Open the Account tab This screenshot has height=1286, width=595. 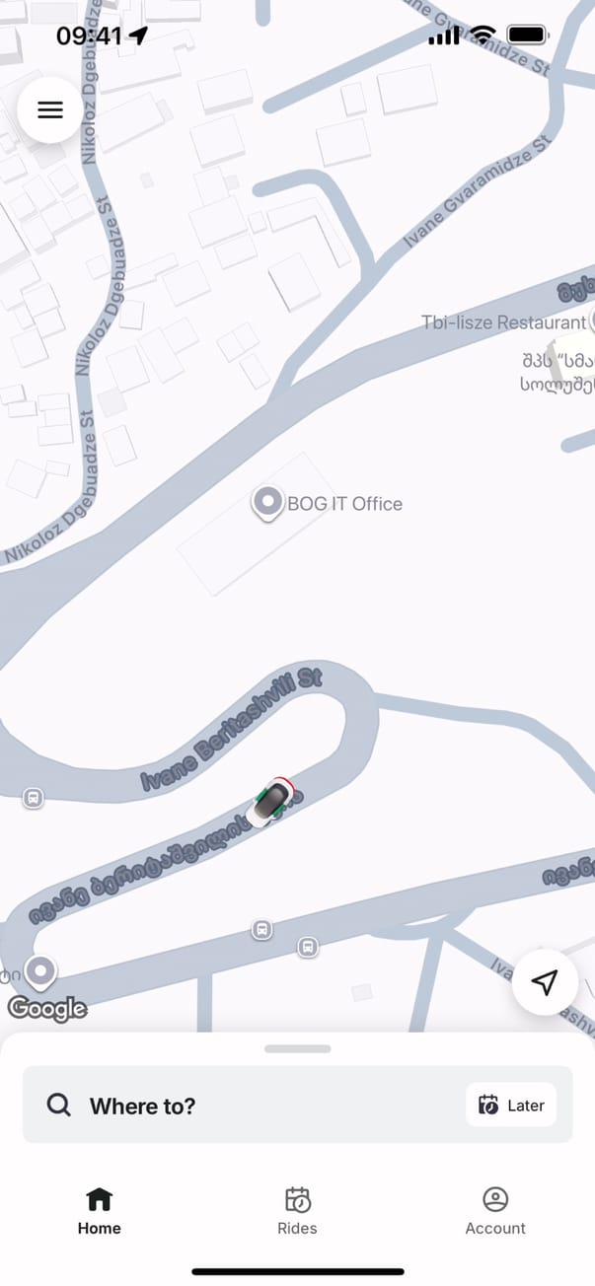(495, 1211)
